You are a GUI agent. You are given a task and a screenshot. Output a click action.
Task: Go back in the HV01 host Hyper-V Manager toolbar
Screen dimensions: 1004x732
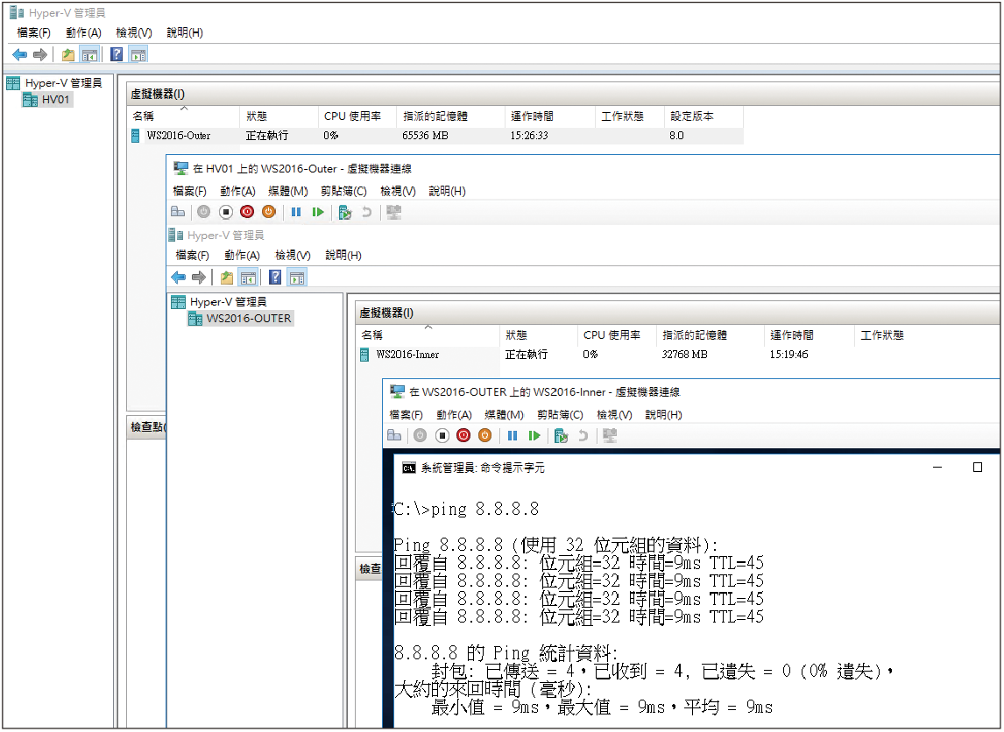(20, 55)
